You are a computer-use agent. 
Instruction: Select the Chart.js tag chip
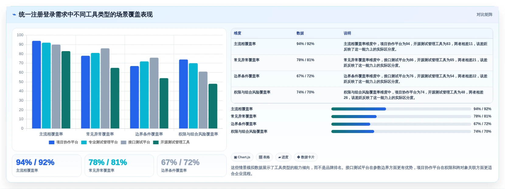242,157
